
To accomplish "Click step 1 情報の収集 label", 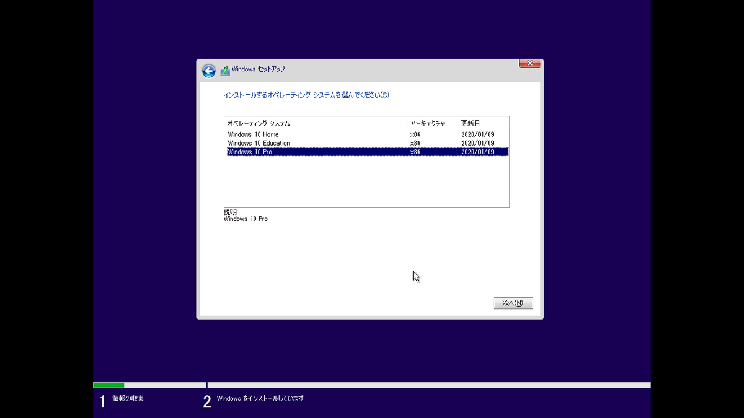I will [x=128, y=398].
